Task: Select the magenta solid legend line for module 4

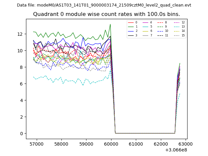Action: pos(146,23)
